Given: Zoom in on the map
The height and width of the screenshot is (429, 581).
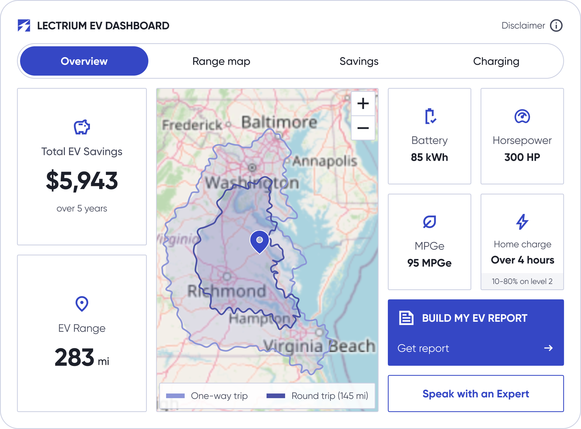Looking at the screenshot, I should point(363,104).
